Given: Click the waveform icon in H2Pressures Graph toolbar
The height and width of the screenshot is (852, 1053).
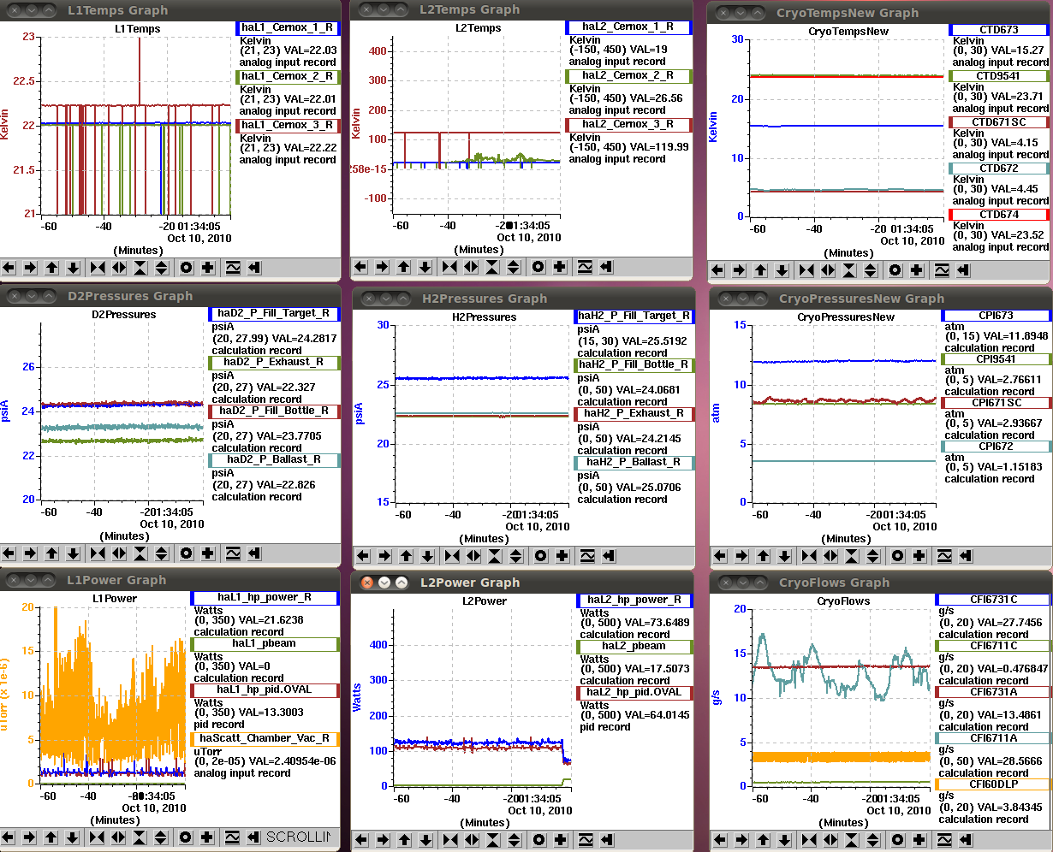Looking at the screenshot, I should (x=587, y=556).
